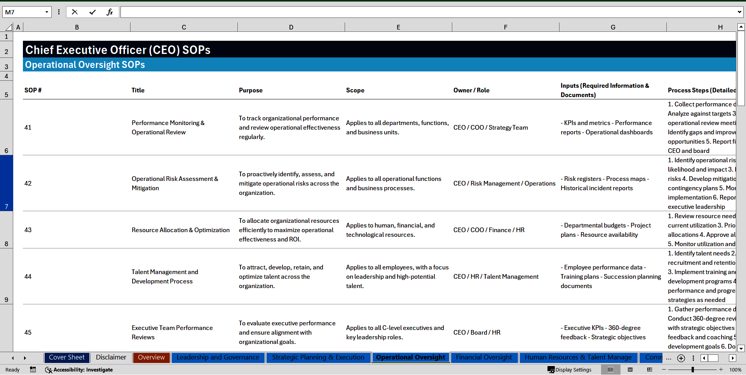The image size is (746, 375).
Task: Click the 100% zoom level button
Action: coord(735,370)
